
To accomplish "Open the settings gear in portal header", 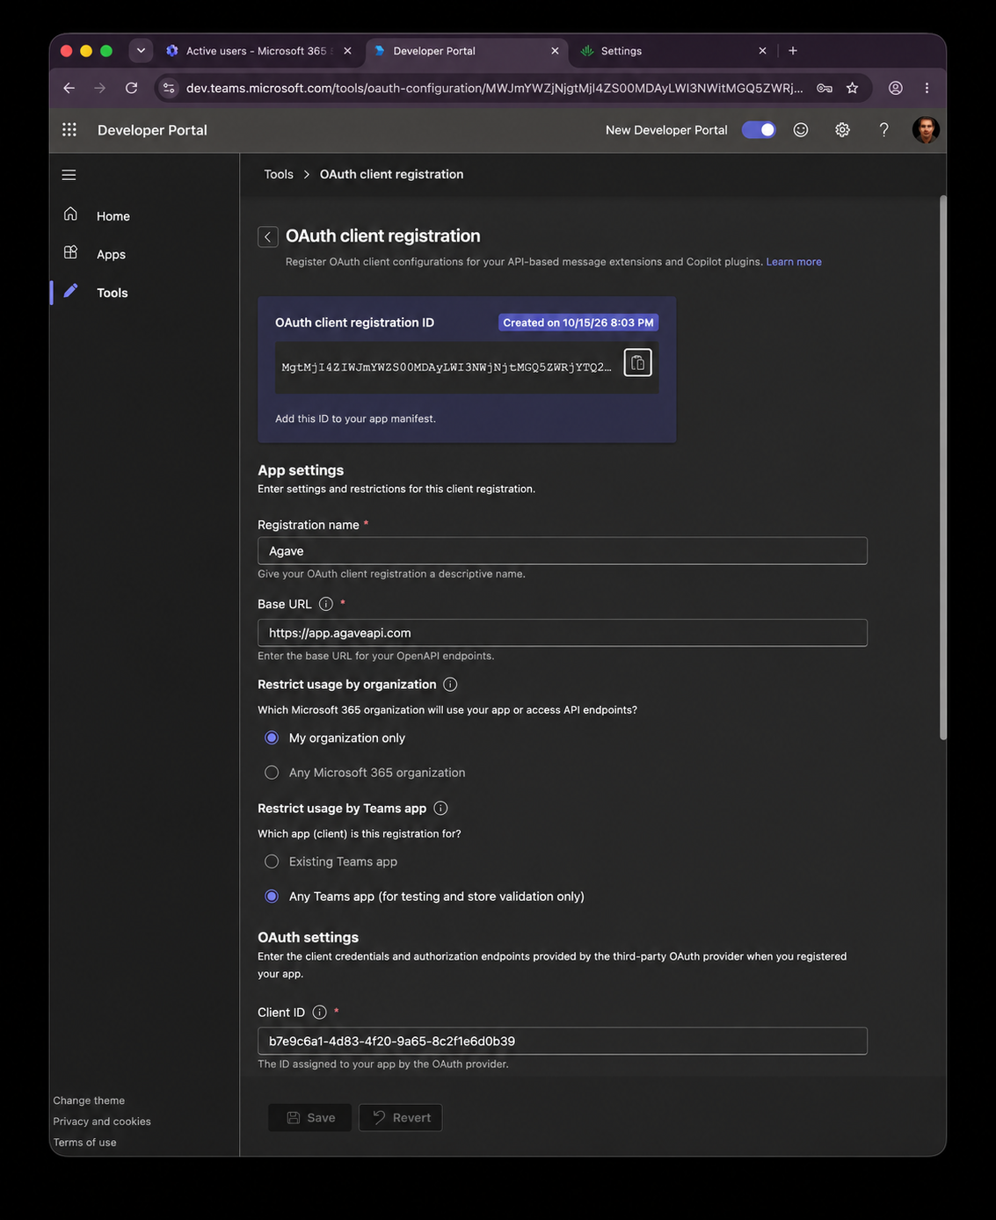I will (x=842, y=130).
